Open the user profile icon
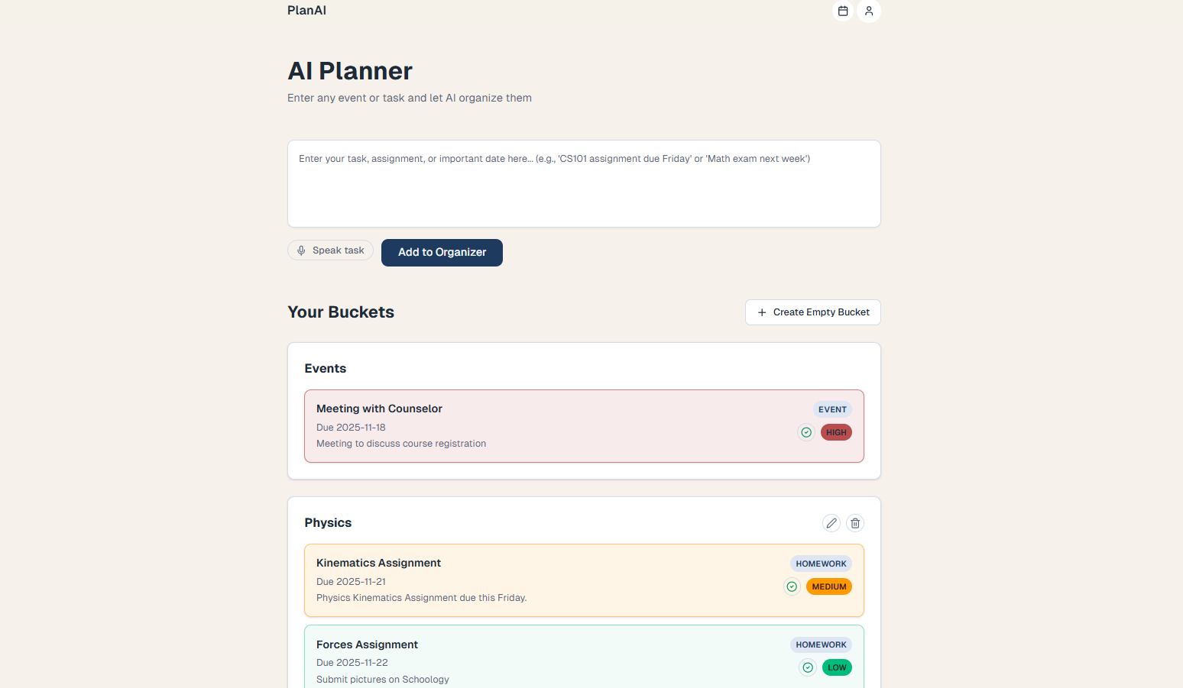Screen dimensions: 1183x688 point(869,11)
